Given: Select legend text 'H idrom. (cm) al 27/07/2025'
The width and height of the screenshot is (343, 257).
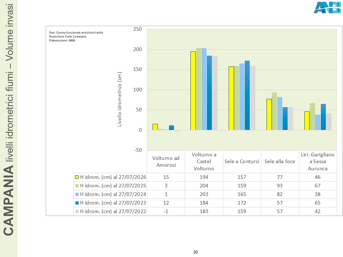Looking at the screenshot, I should point(113,186).
